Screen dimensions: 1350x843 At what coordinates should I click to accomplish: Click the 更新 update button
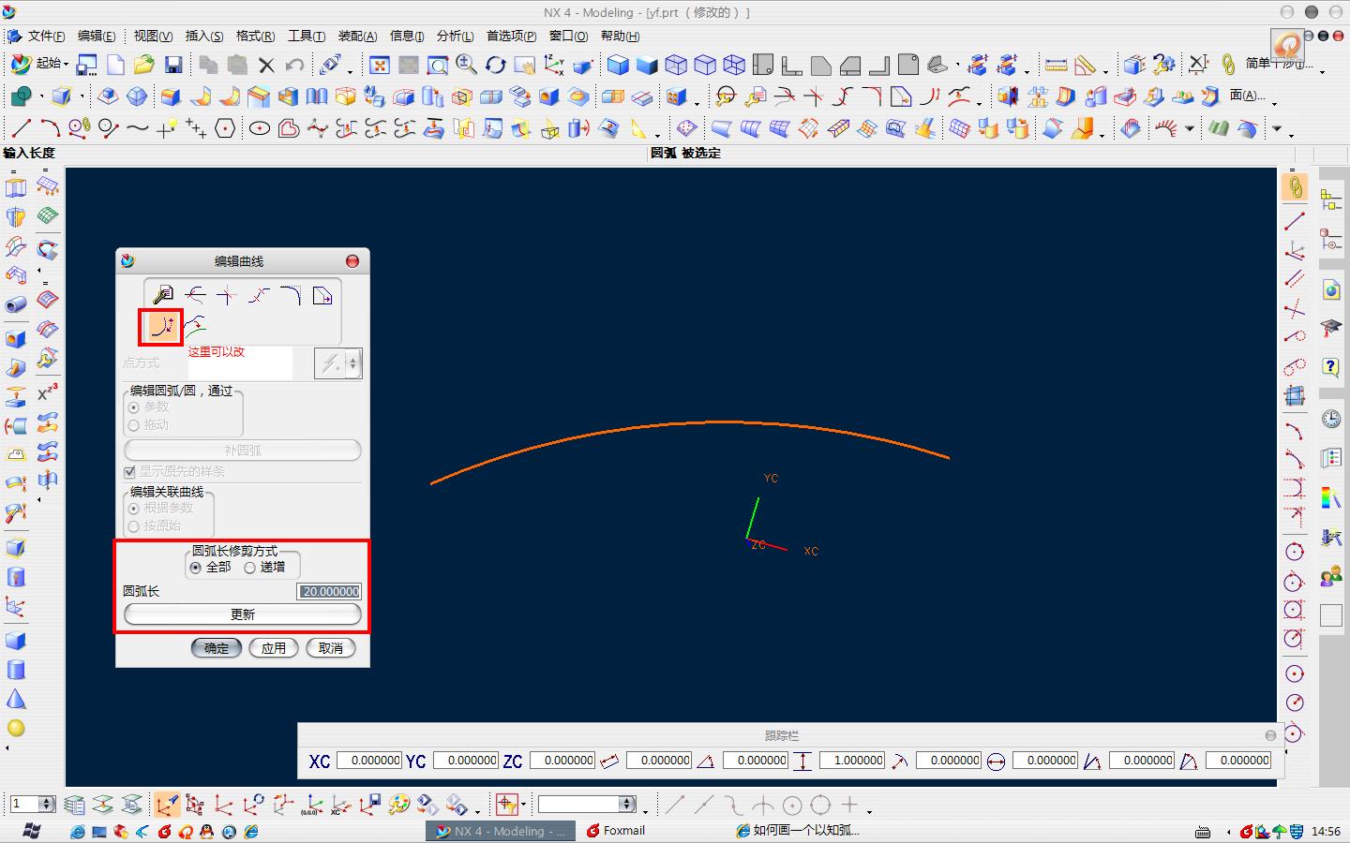tap(243, 614)
